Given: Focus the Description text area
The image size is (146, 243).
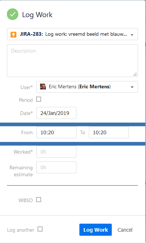Looking at the screenshot, I should pos(72,61).
